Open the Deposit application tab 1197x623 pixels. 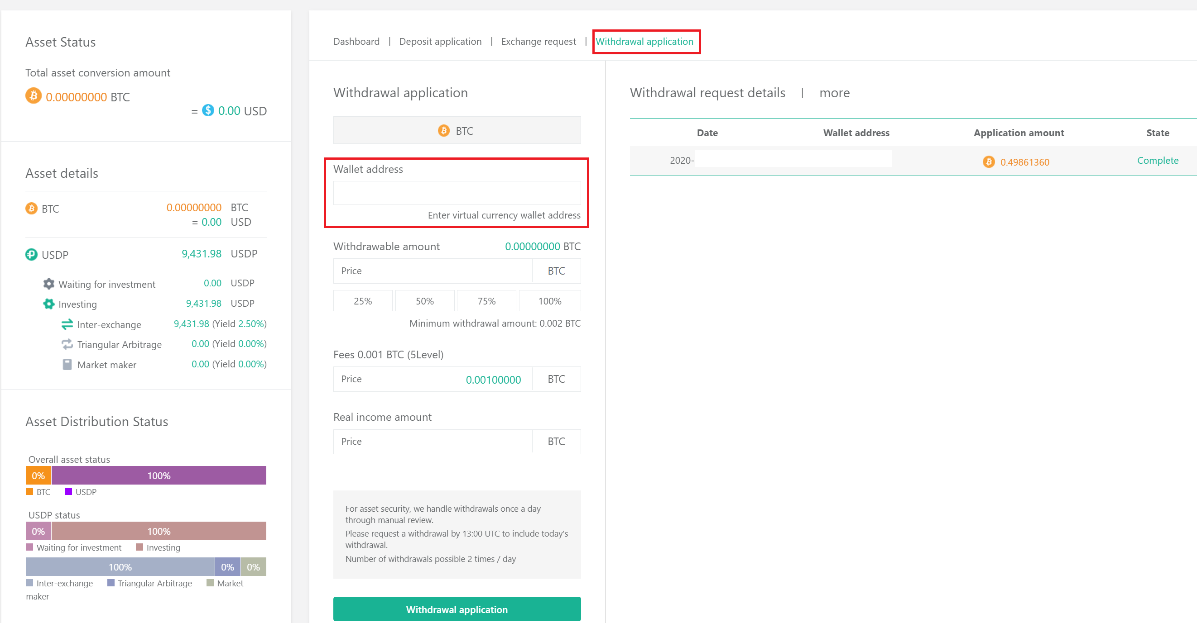440,41
